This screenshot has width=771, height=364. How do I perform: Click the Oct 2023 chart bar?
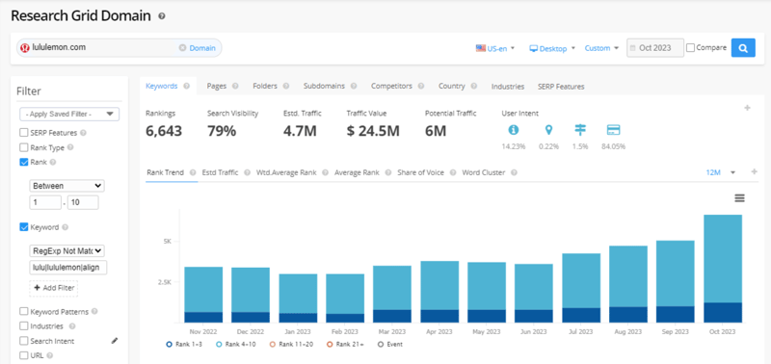click(x=722, y=269)
